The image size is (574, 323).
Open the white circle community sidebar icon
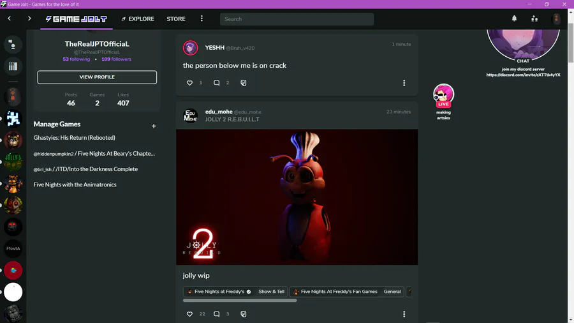coord(13,292)
